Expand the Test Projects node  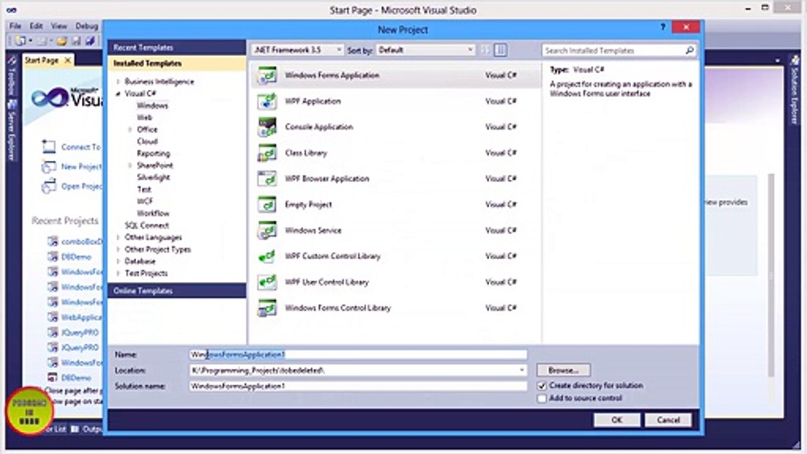coord(118,274)
